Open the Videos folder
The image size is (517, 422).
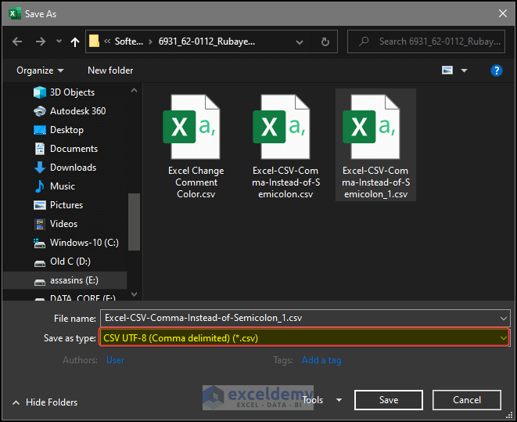point(63,224)
